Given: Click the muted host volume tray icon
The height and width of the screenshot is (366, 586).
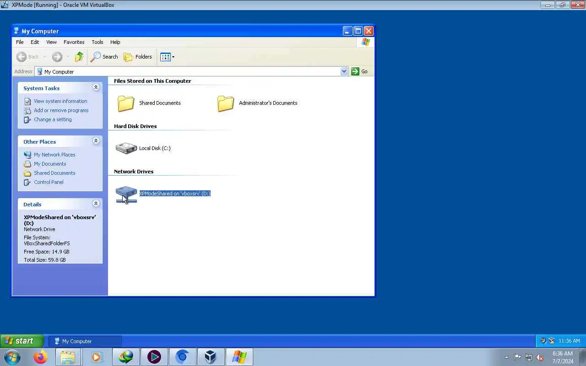Looking at the screenshot, I should click(x=540, y=357).
